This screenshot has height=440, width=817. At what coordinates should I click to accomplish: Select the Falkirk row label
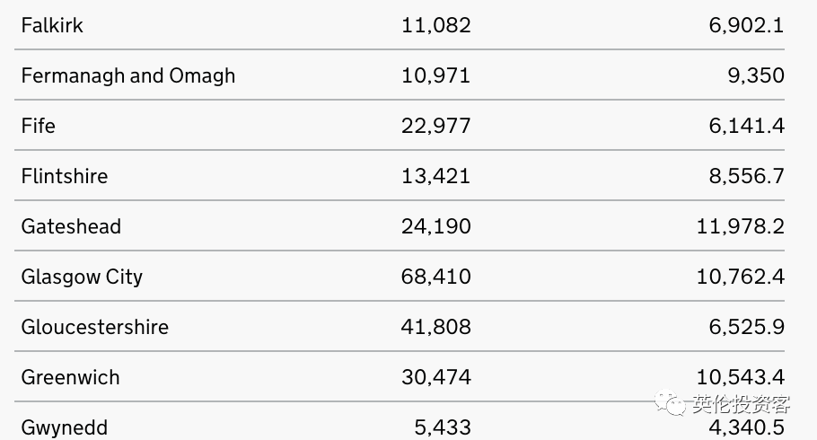click(x=52, y=25)
